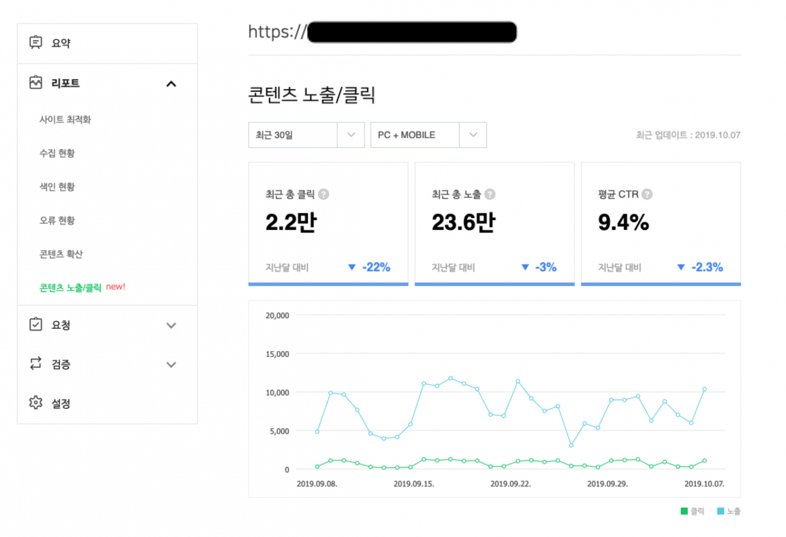Select the 요약 summary icon in sidebar

coord(36,43)
